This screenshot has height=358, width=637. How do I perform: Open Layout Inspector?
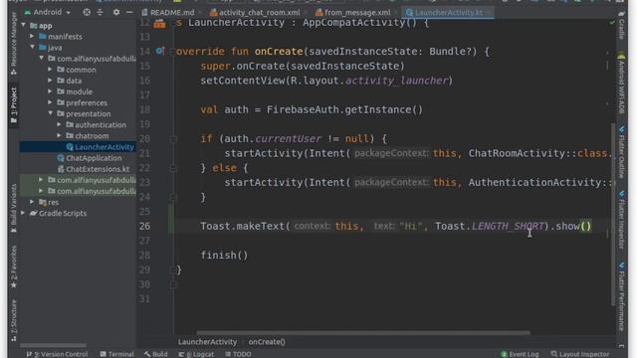[x=580, y=354]
